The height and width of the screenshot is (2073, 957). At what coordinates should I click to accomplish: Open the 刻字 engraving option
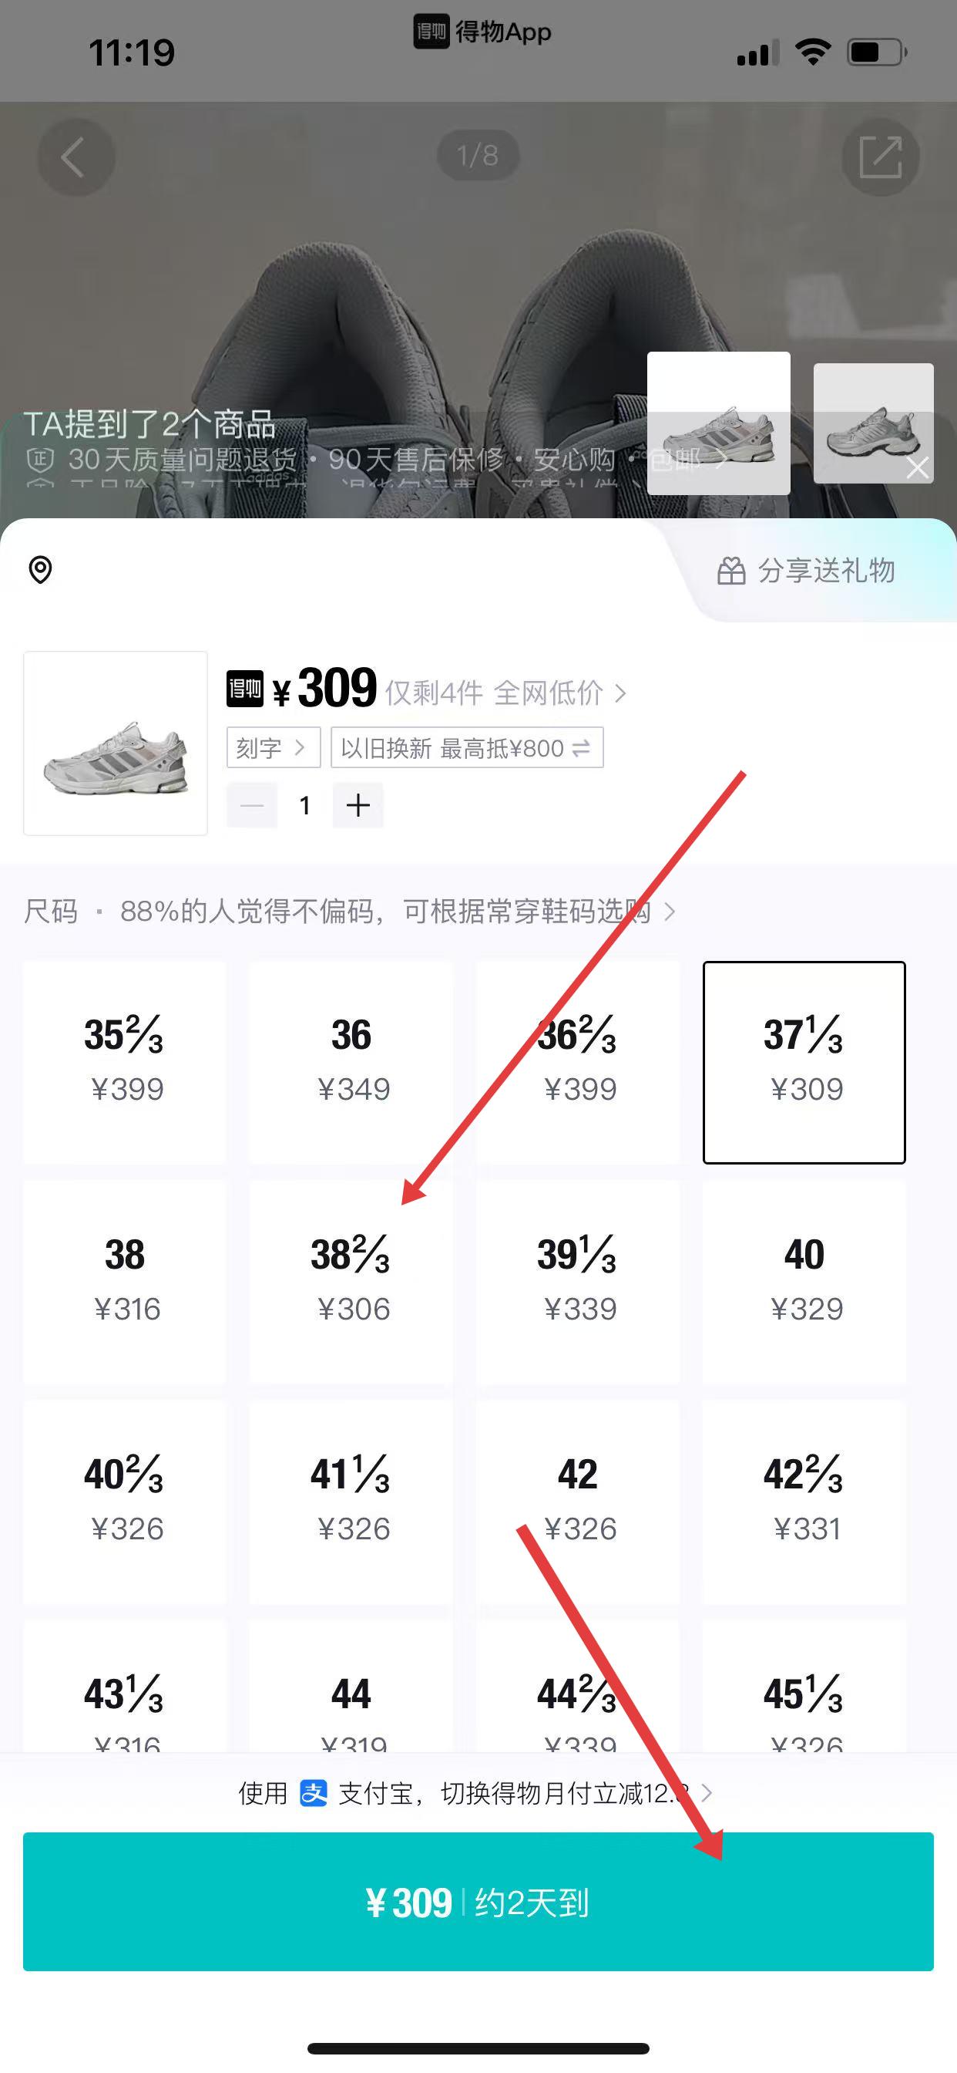pyautogui.click(x=273, y=747)
